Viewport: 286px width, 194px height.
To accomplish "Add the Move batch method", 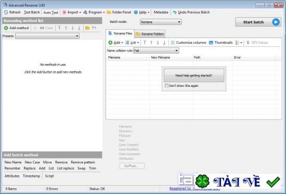I will point(47,162).
